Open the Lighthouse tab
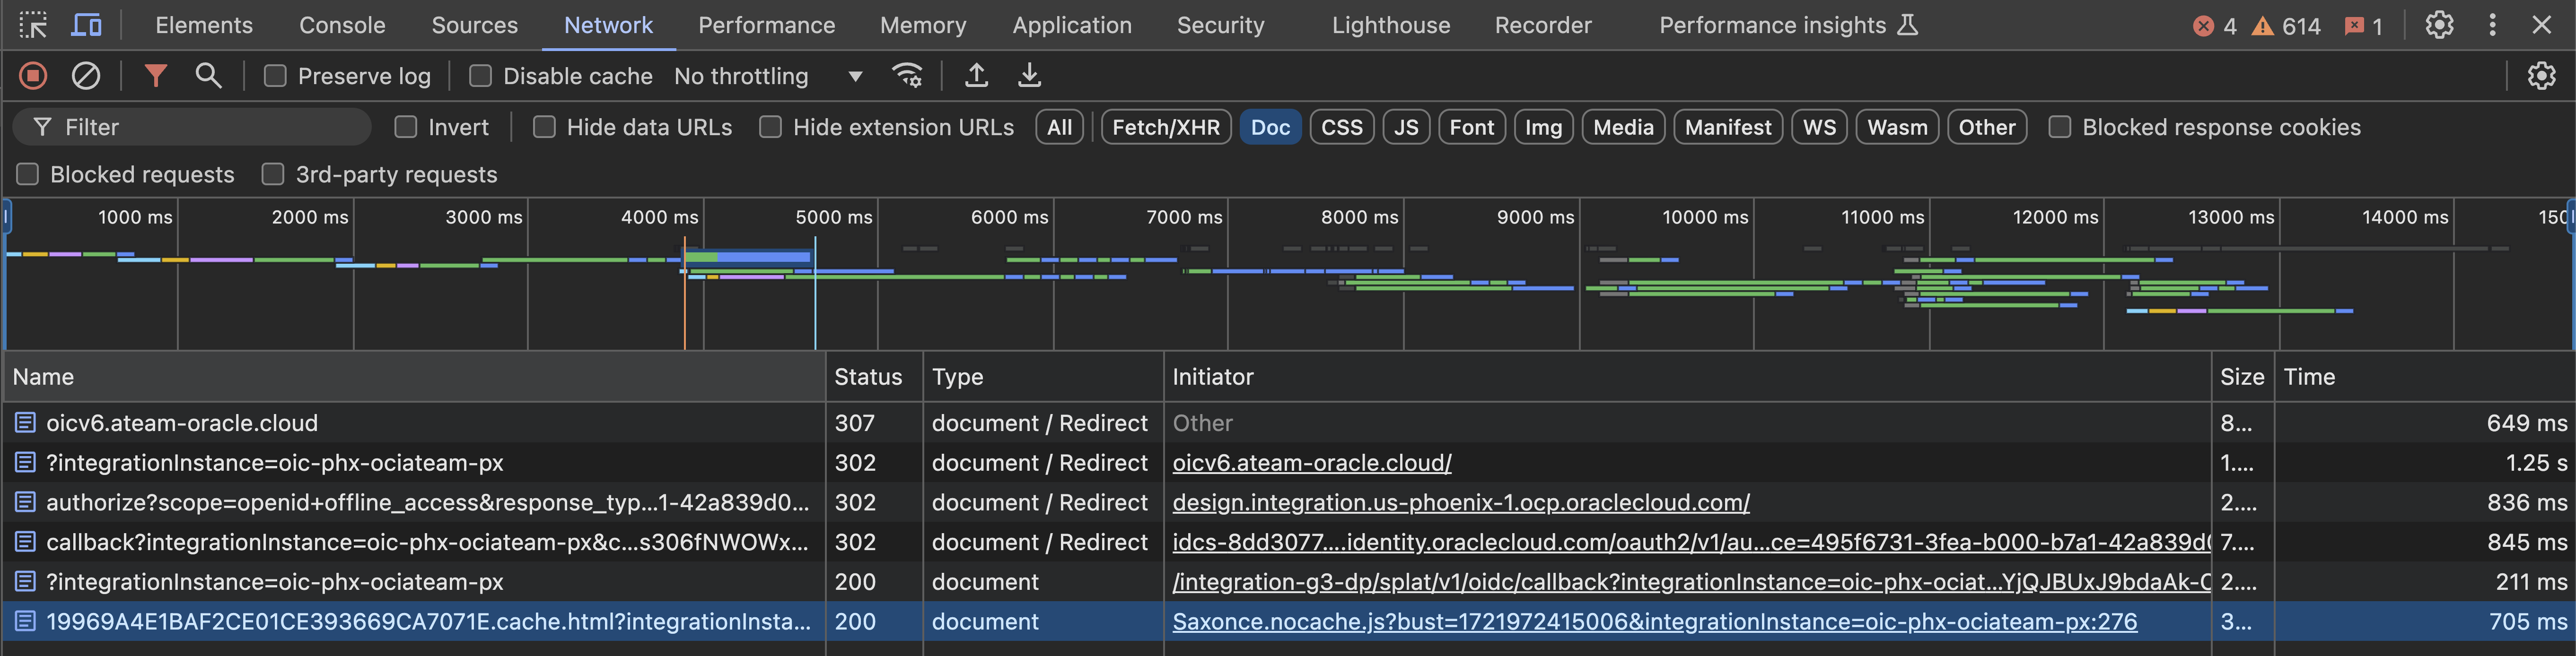 point(1390,25)
